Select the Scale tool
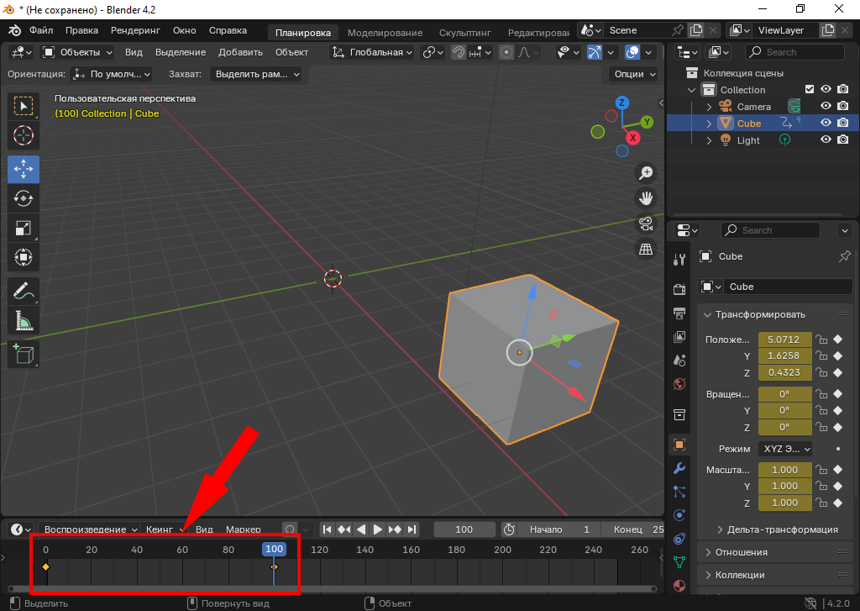The image size is (860, 611). tap(24, 228)
